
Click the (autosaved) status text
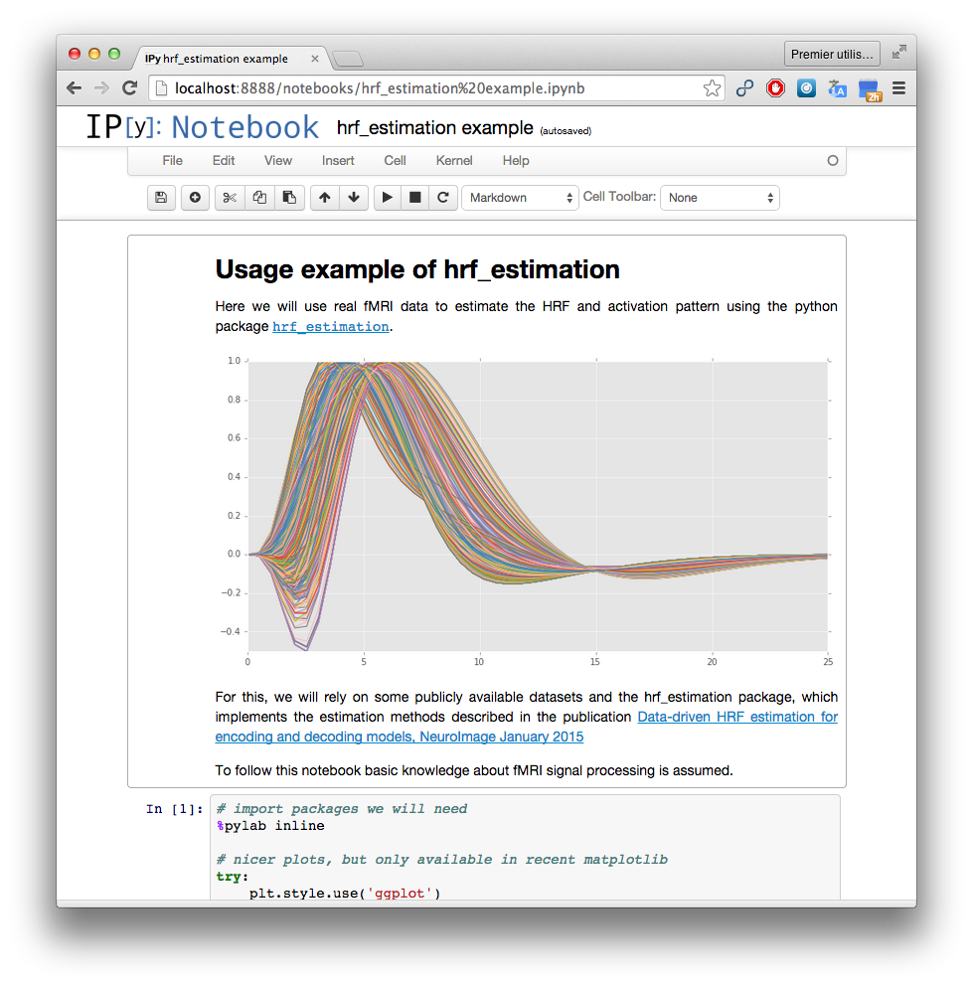pyautogui.click(x=566, y=131)
